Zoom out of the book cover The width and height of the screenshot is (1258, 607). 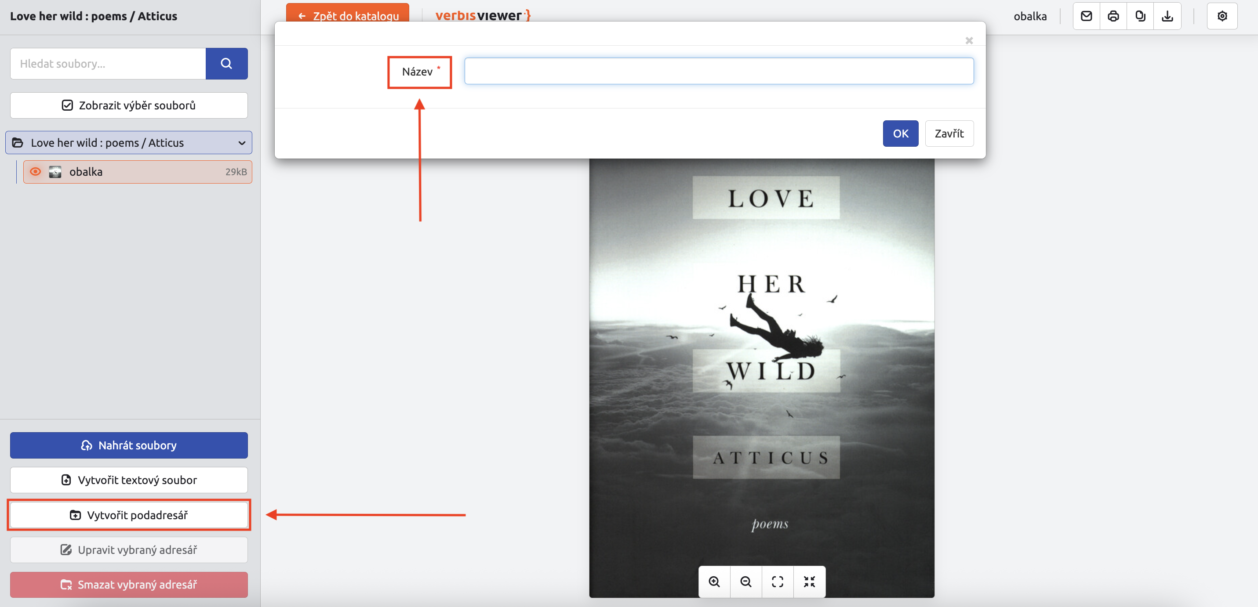pyautogui.click(x=746, y=582)
